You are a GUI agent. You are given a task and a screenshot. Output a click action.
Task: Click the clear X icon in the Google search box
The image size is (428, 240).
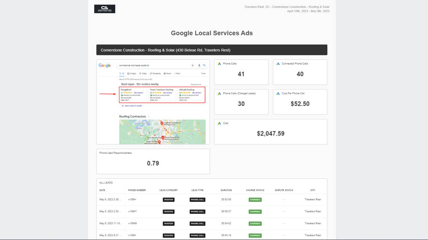(x=192, y=66)
